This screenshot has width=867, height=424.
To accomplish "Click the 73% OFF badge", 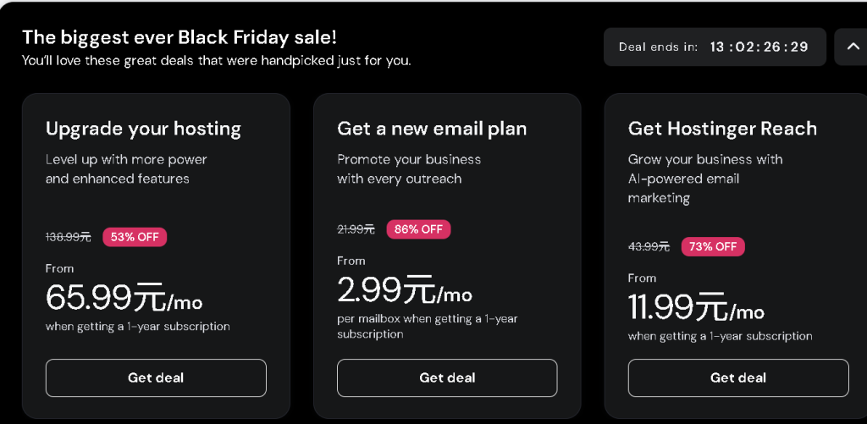I will pyautogui.click(x=713, y=246).
